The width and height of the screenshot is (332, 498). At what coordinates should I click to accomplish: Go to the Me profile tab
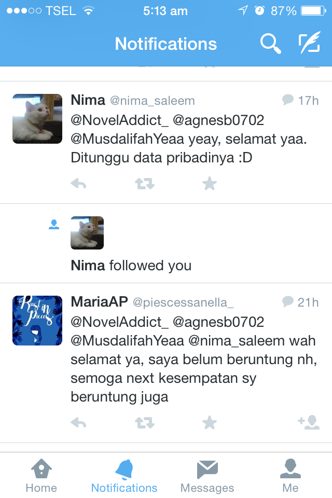pos(290,476)
